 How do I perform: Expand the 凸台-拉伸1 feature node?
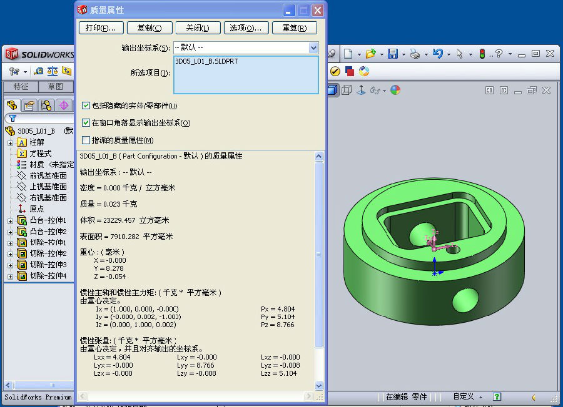pyautogui.click(x=10, y=221)
